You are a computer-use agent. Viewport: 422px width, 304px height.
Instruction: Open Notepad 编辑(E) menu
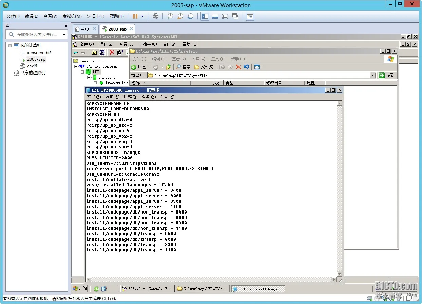[x=112, y=97]
